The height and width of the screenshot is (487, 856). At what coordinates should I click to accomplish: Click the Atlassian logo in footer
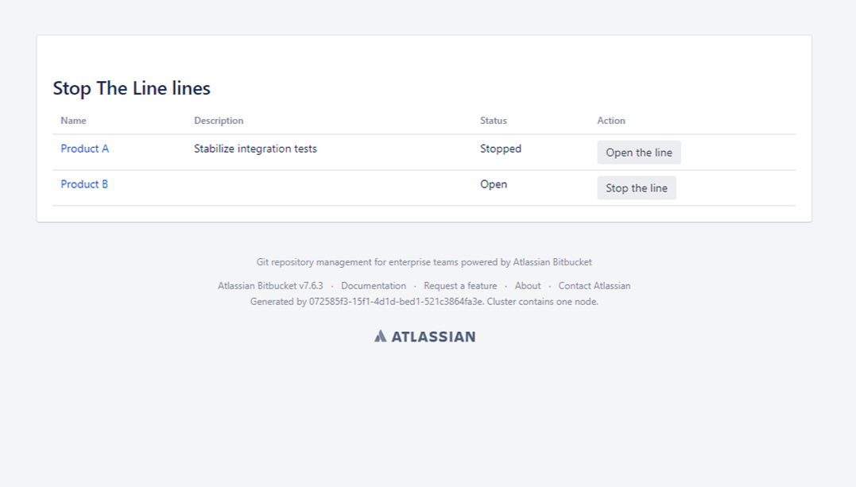pos(424,336)
